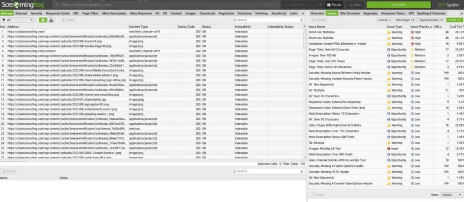This screenshot has height=202, width=464.
Task: Pause the crawl
Action: pyautogui.click(x=334, y=5)
